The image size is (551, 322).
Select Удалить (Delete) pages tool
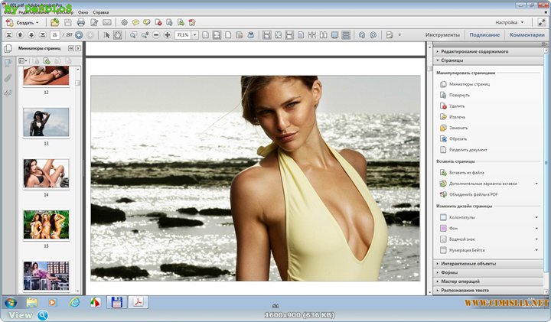456,106
